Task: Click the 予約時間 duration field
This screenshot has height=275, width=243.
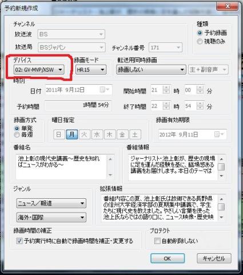Action: click(78, 105)
